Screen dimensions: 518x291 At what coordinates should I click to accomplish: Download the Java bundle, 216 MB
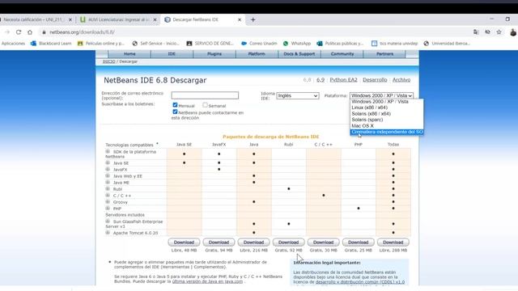pyautogui.click(x=253, y=242)
